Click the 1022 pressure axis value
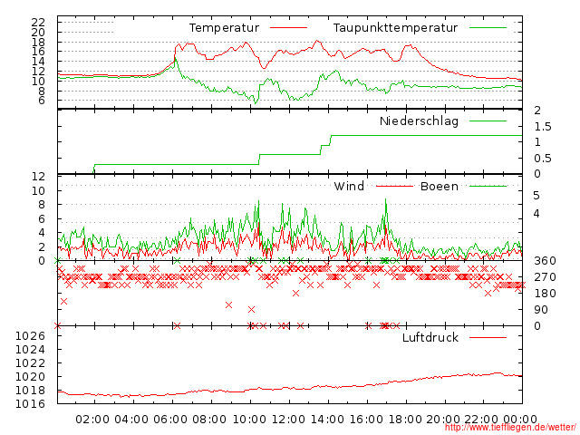 [x=30, y=363]
